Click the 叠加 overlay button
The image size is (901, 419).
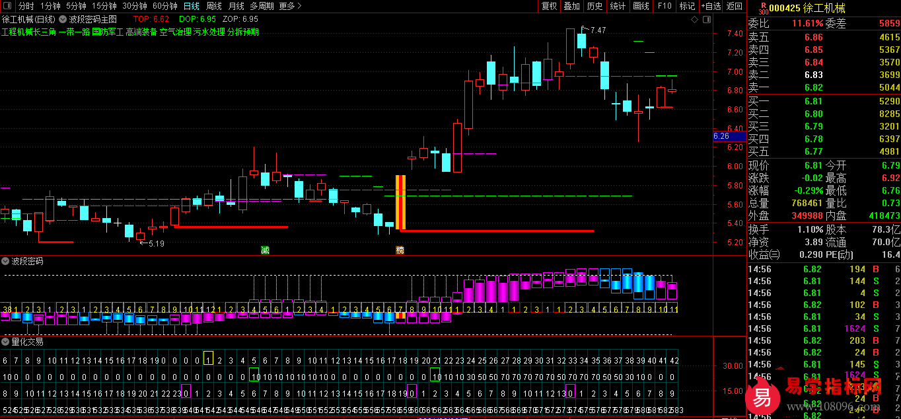571,6
